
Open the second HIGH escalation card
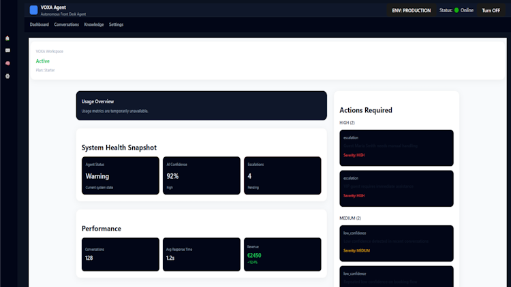point(397,188)
